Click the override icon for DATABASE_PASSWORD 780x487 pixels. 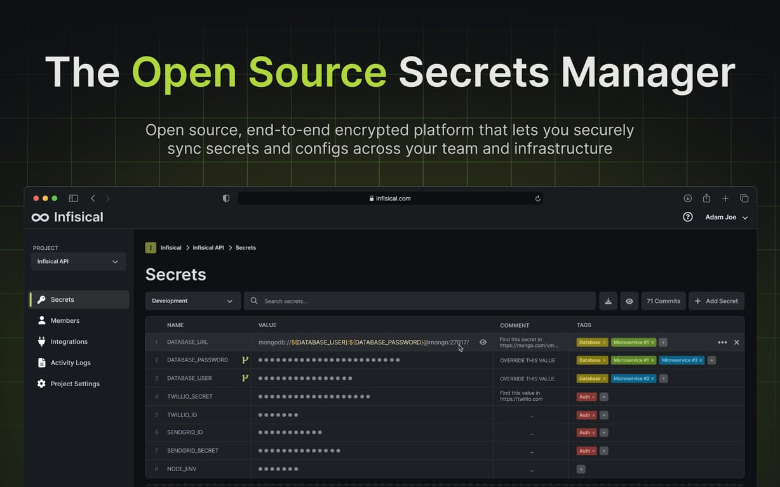pyautogui.click(x=245, y=360)
